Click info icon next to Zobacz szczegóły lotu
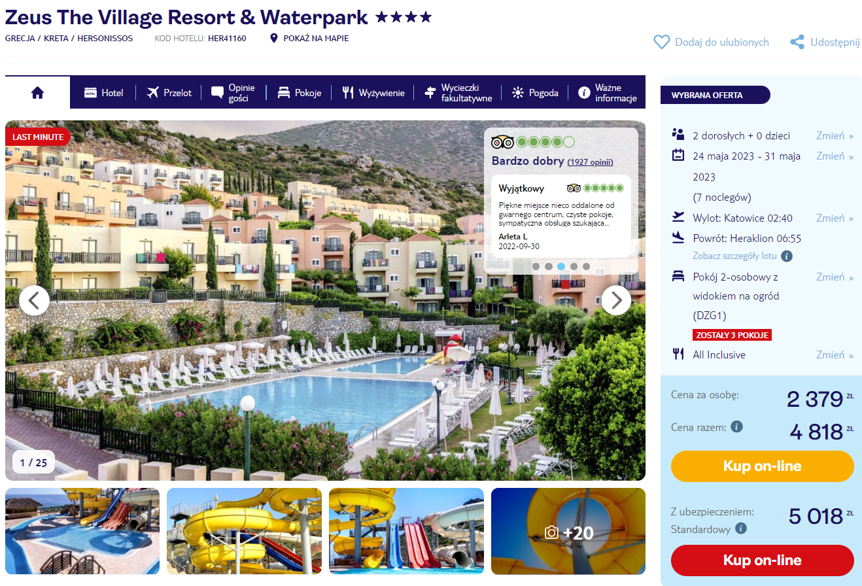 787,256
